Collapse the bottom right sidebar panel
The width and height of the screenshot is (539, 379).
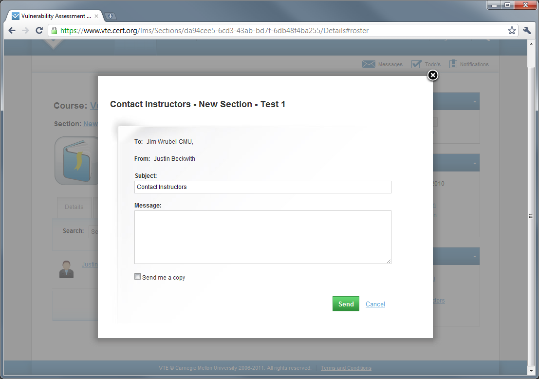pos(474,257)
